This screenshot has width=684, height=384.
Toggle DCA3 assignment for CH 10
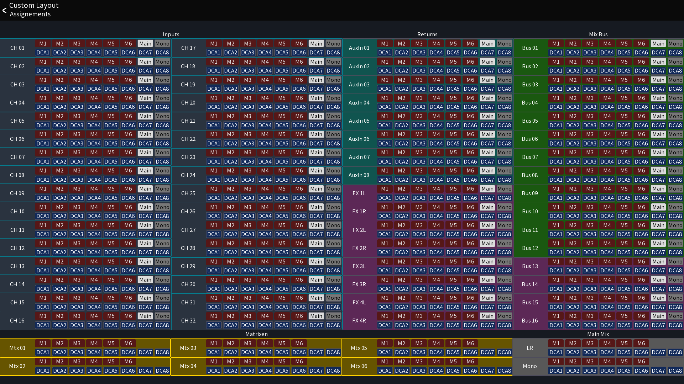point(77,216)
